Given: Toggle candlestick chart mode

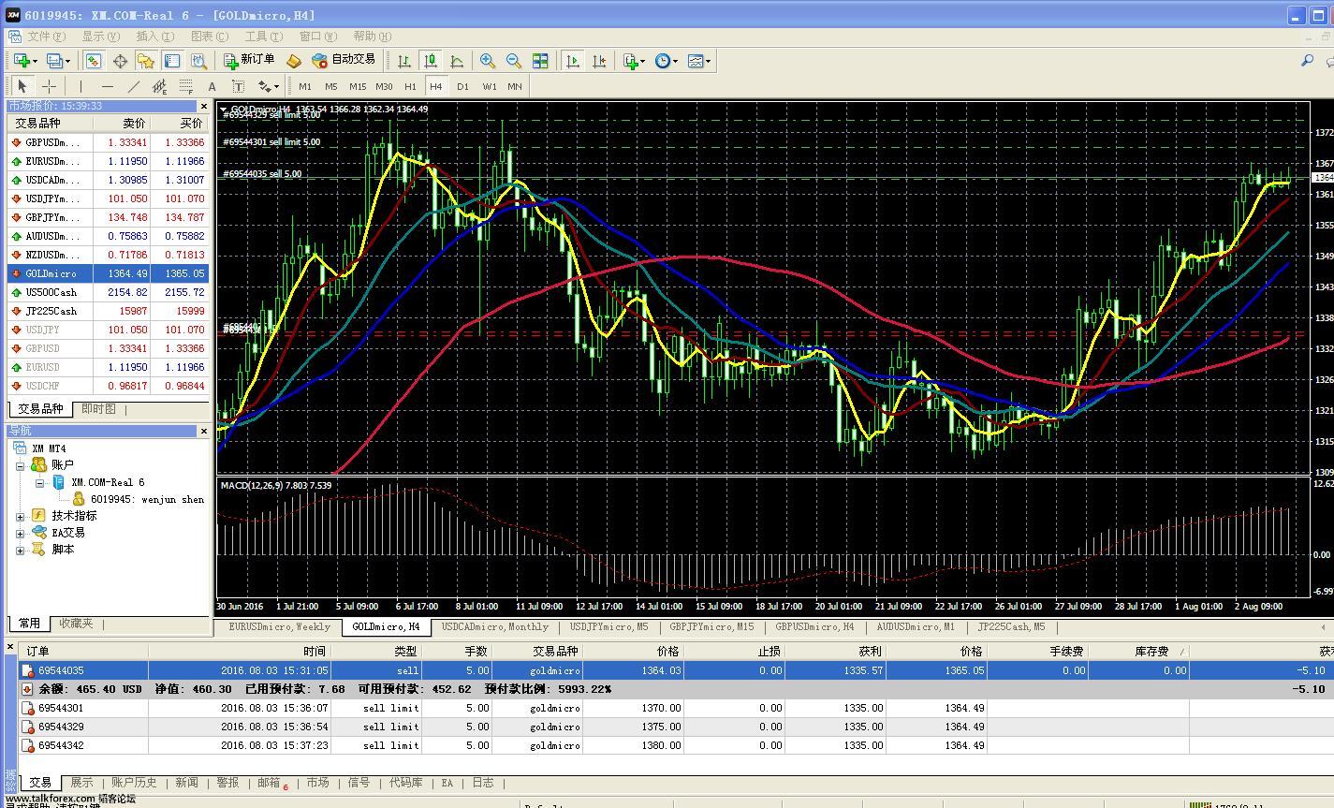Looking at the screenshot, I should tap(431, 61).
